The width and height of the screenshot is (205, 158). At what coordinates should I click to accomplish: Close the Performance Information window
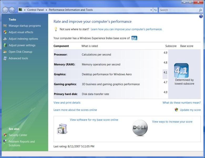[x=198, y=2]
